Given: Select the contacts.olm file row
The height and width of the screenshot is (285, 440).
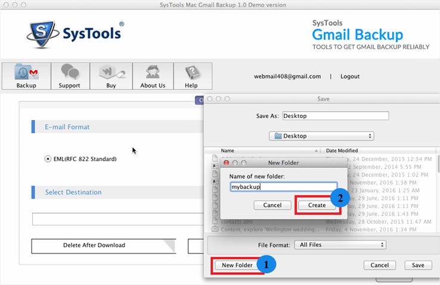Looking at the screenshot, I should [x=321, y=222].
